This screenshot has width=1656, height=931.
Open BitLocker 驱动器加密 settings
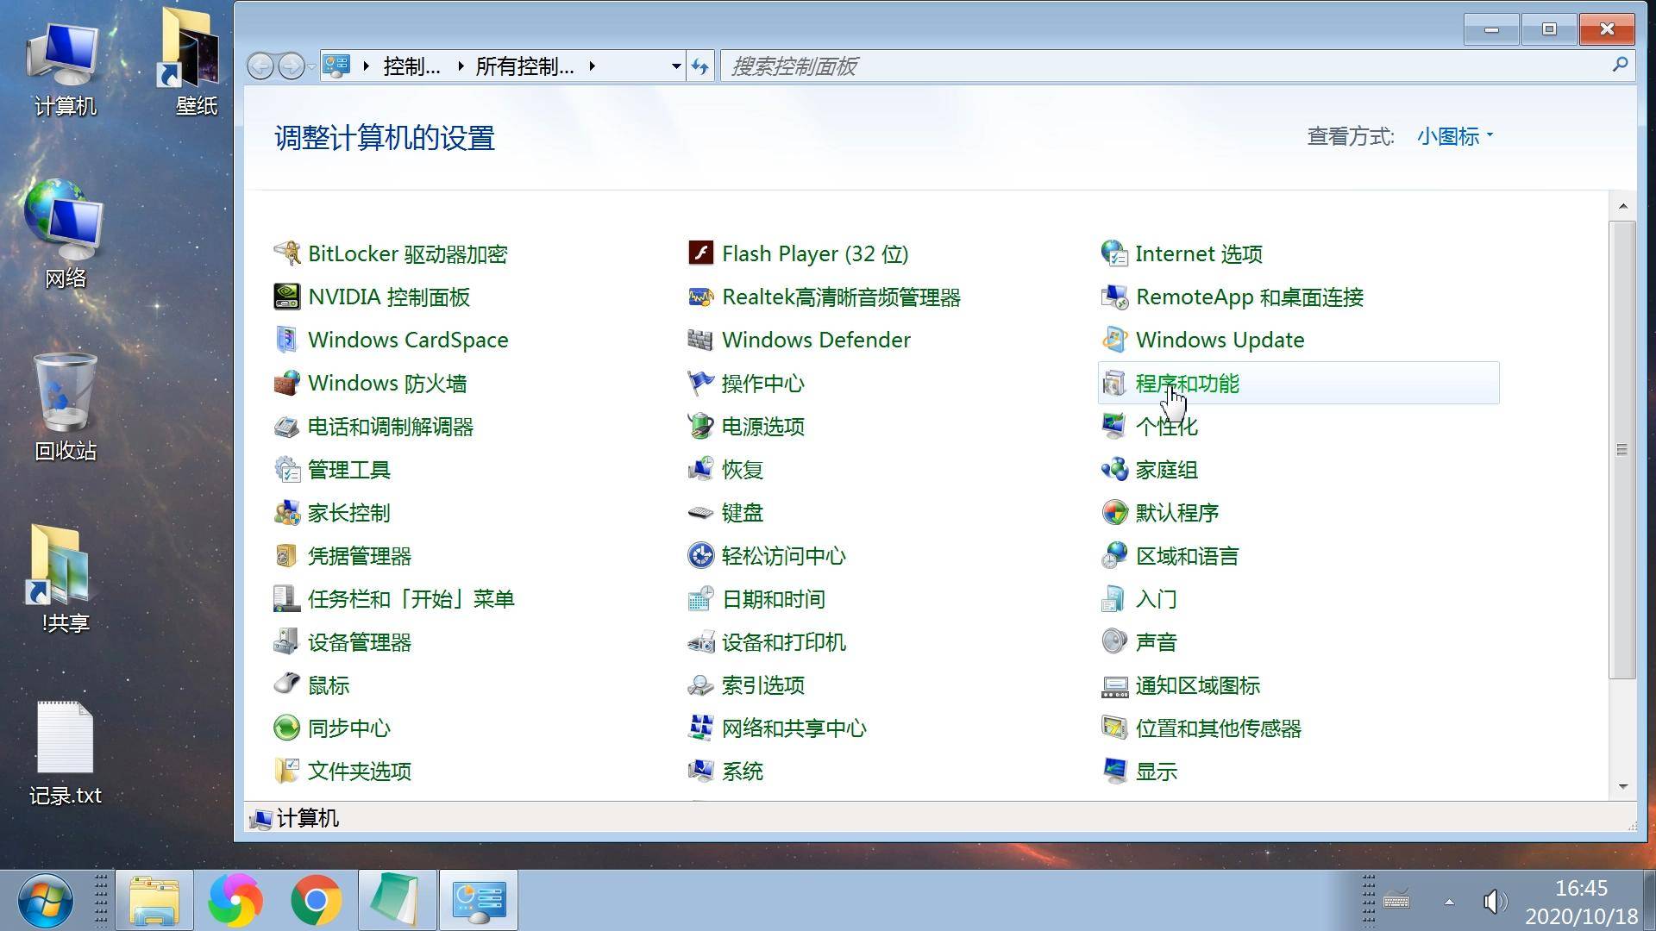pyautogui.click(x=407, y=253)
